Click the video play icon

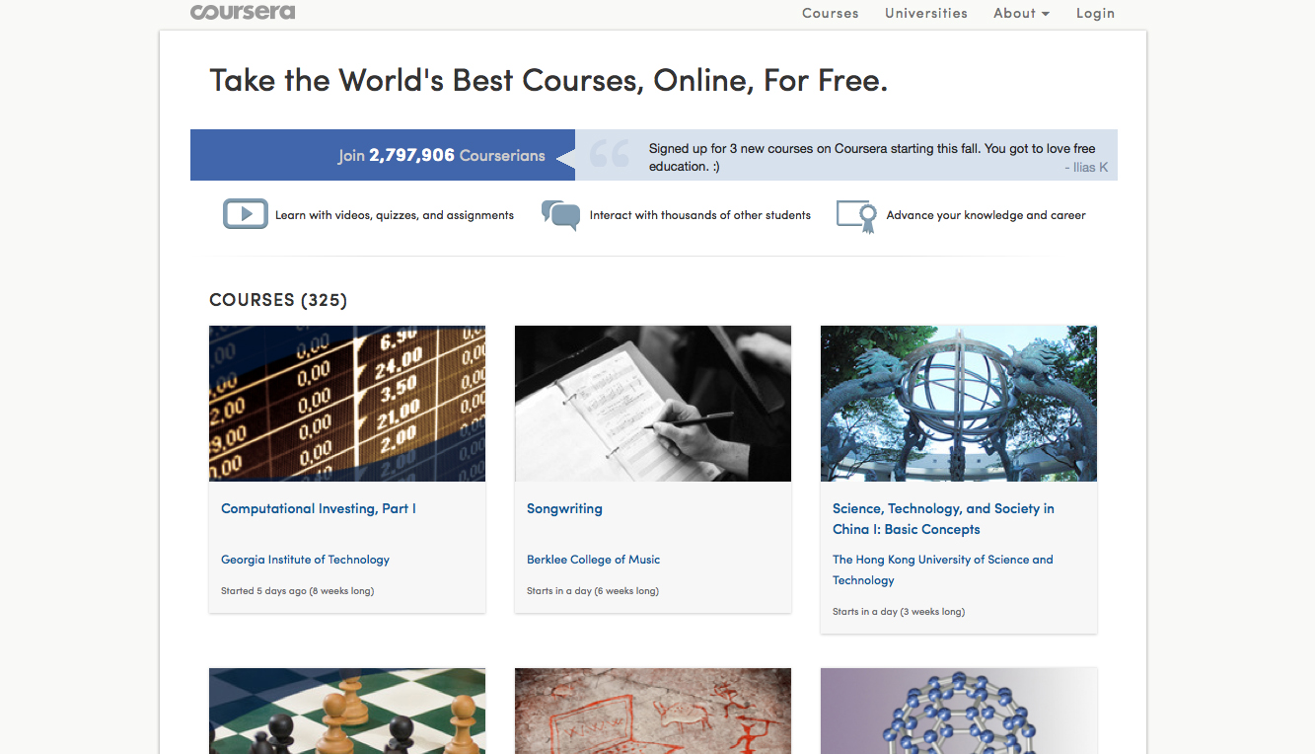point(246,214)
